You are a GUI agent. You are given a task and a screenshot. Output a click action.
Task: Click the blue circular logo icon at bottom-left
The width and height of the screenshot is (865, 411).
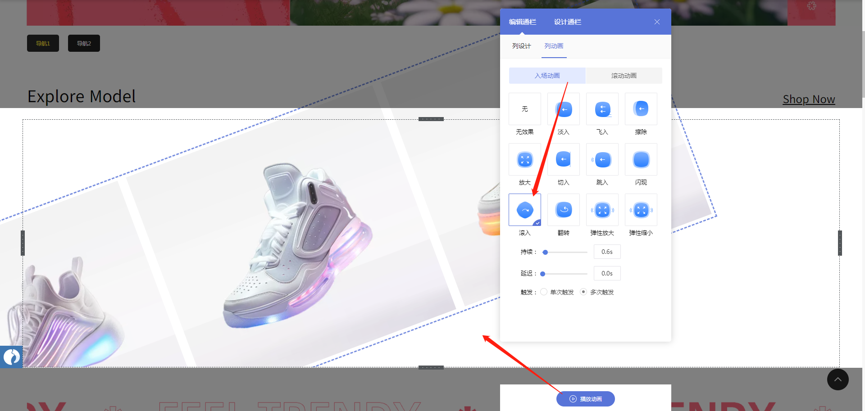[11, 357]
